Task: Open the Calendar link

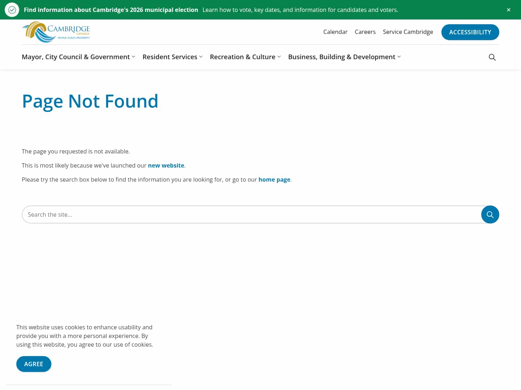Action: tap(335, 32)
